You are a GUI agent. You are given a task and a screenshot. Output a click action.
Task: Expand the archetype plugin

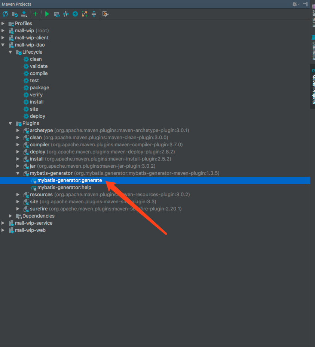[18, 130]
